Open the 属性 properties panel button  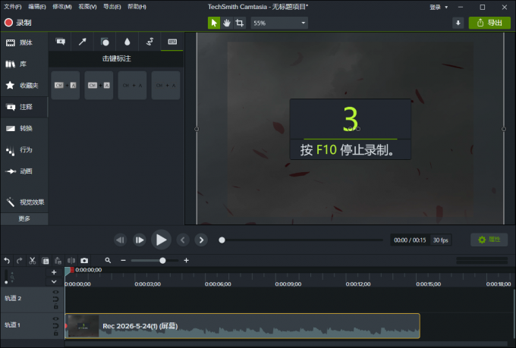489,240
